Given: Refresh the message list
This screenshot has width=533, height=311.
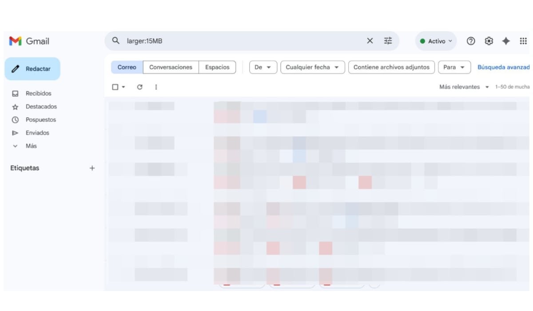Looking at the screenshot, I should click(x=140, y=87).
